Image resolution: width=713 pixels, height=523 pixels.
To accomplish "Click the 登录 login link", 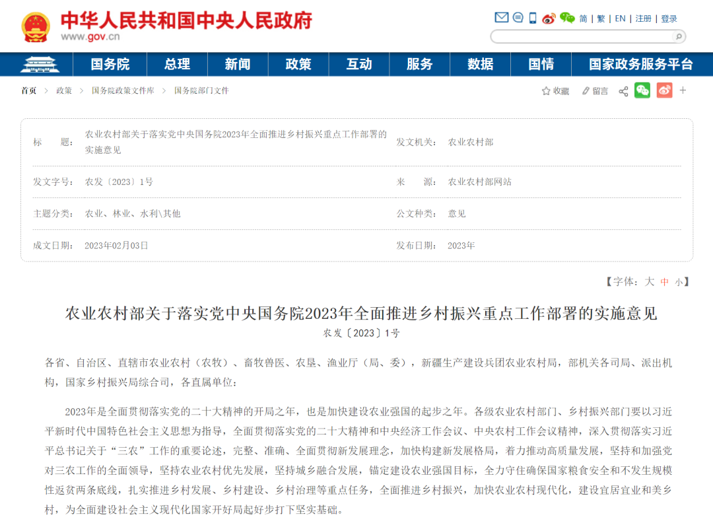I will tap(669, 18).
